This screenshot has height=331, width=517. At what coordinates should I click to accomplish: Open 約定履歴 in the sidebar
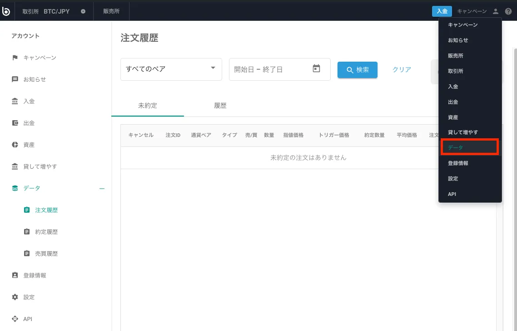tap(46, 232)
